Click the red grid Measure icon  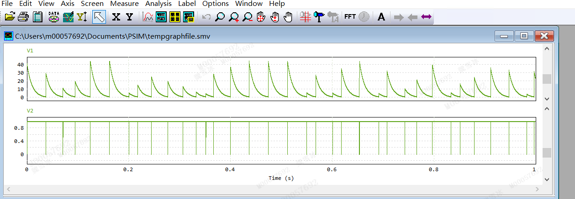[x=306, y=17]
